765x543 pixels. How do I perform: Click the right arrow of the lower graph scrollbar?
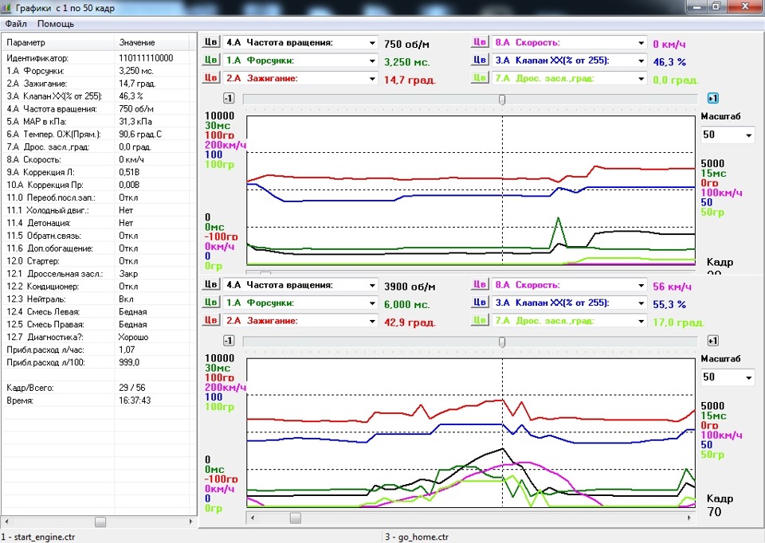(688, 518)
